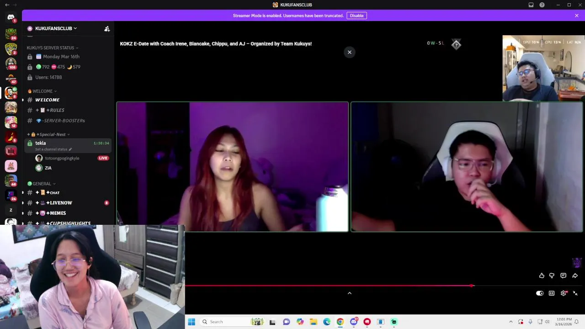Open the Z letter server icon
The width and height of the screenshot is (585, 329).
[11, 210]
